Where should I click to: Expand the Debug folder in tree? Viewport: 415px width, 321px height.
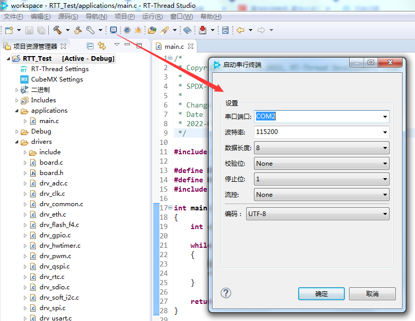click(17, 131)
